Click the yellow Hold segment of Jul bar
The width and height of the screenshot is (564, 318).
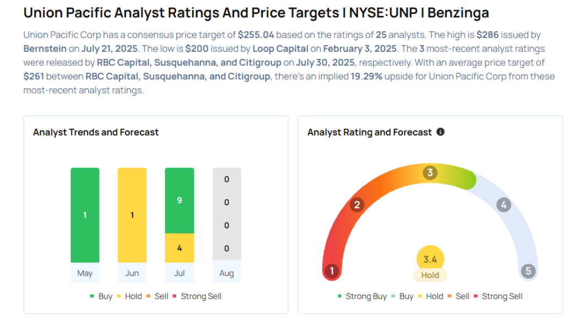coord(180,248)
